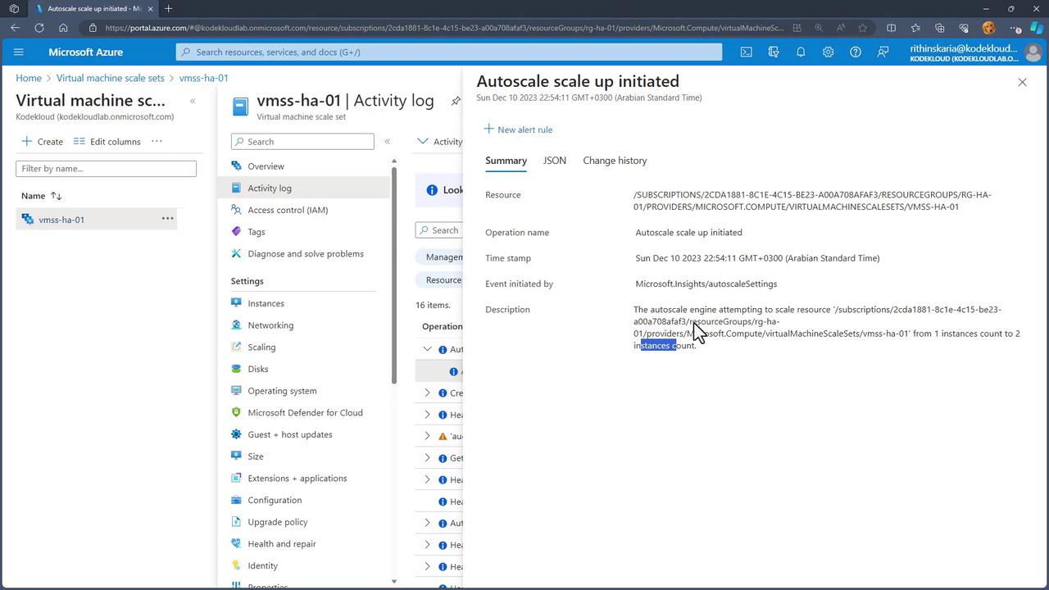Go back in the browser
The image size is (1049, 590).
click(x=15, y=28)
